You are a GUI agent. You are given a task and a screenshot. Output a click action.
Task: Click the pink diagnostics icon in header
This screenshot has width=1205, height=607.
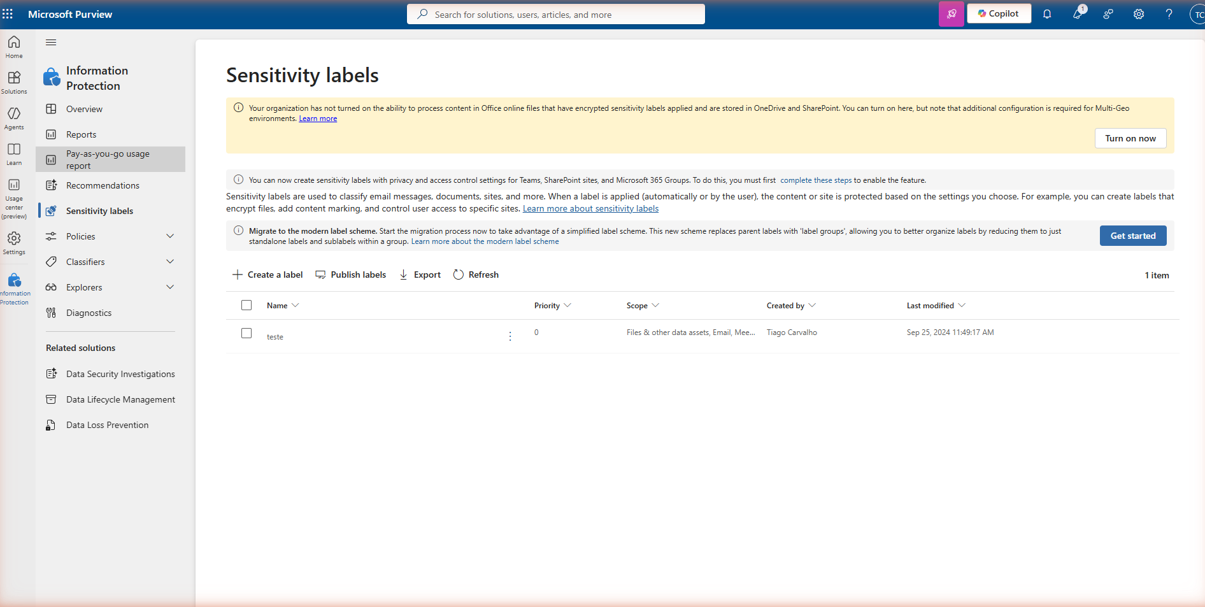coord(952,14)
